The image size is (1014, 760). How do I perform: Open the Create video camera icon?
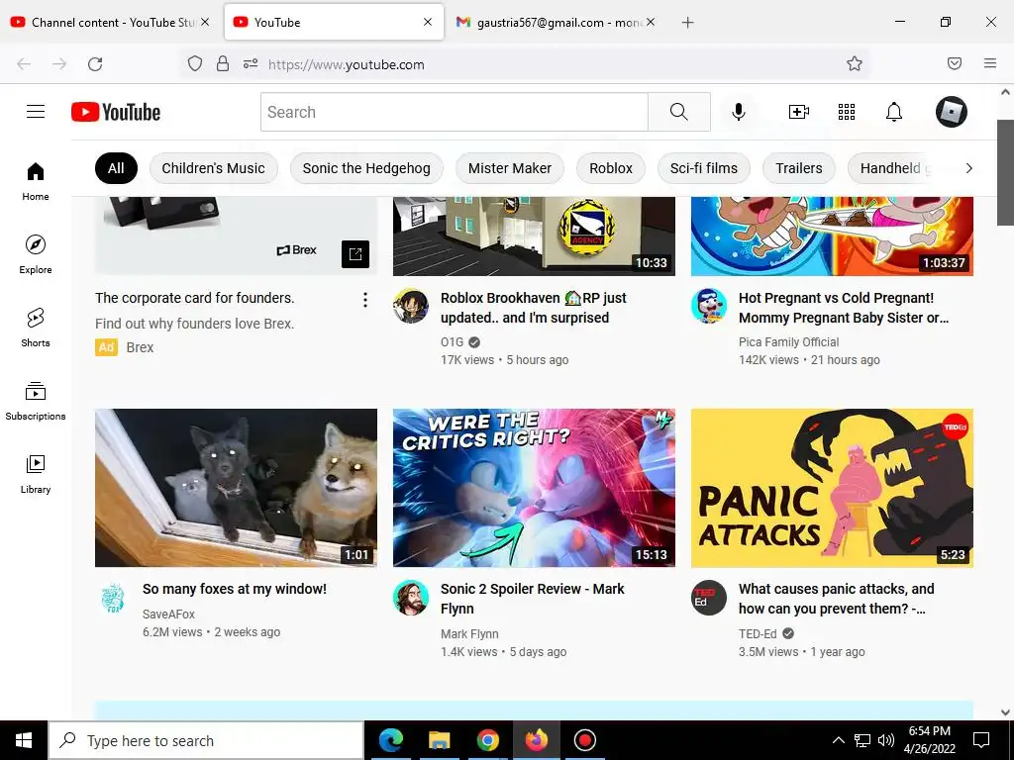pos(799,112)
